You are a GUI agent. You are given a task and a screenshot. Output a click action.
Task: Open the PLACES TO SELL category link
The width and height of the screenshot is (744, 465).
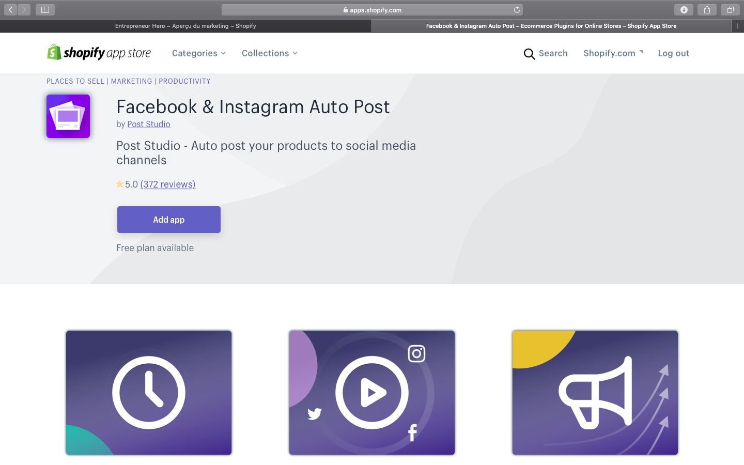pos(75,81)
